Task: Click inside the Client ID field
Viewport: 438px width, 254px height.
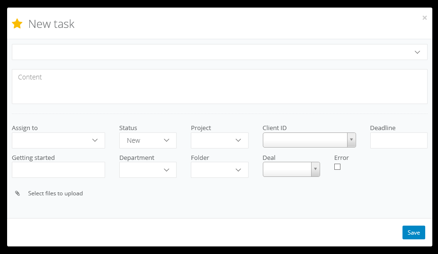Action: pos(305,140)
